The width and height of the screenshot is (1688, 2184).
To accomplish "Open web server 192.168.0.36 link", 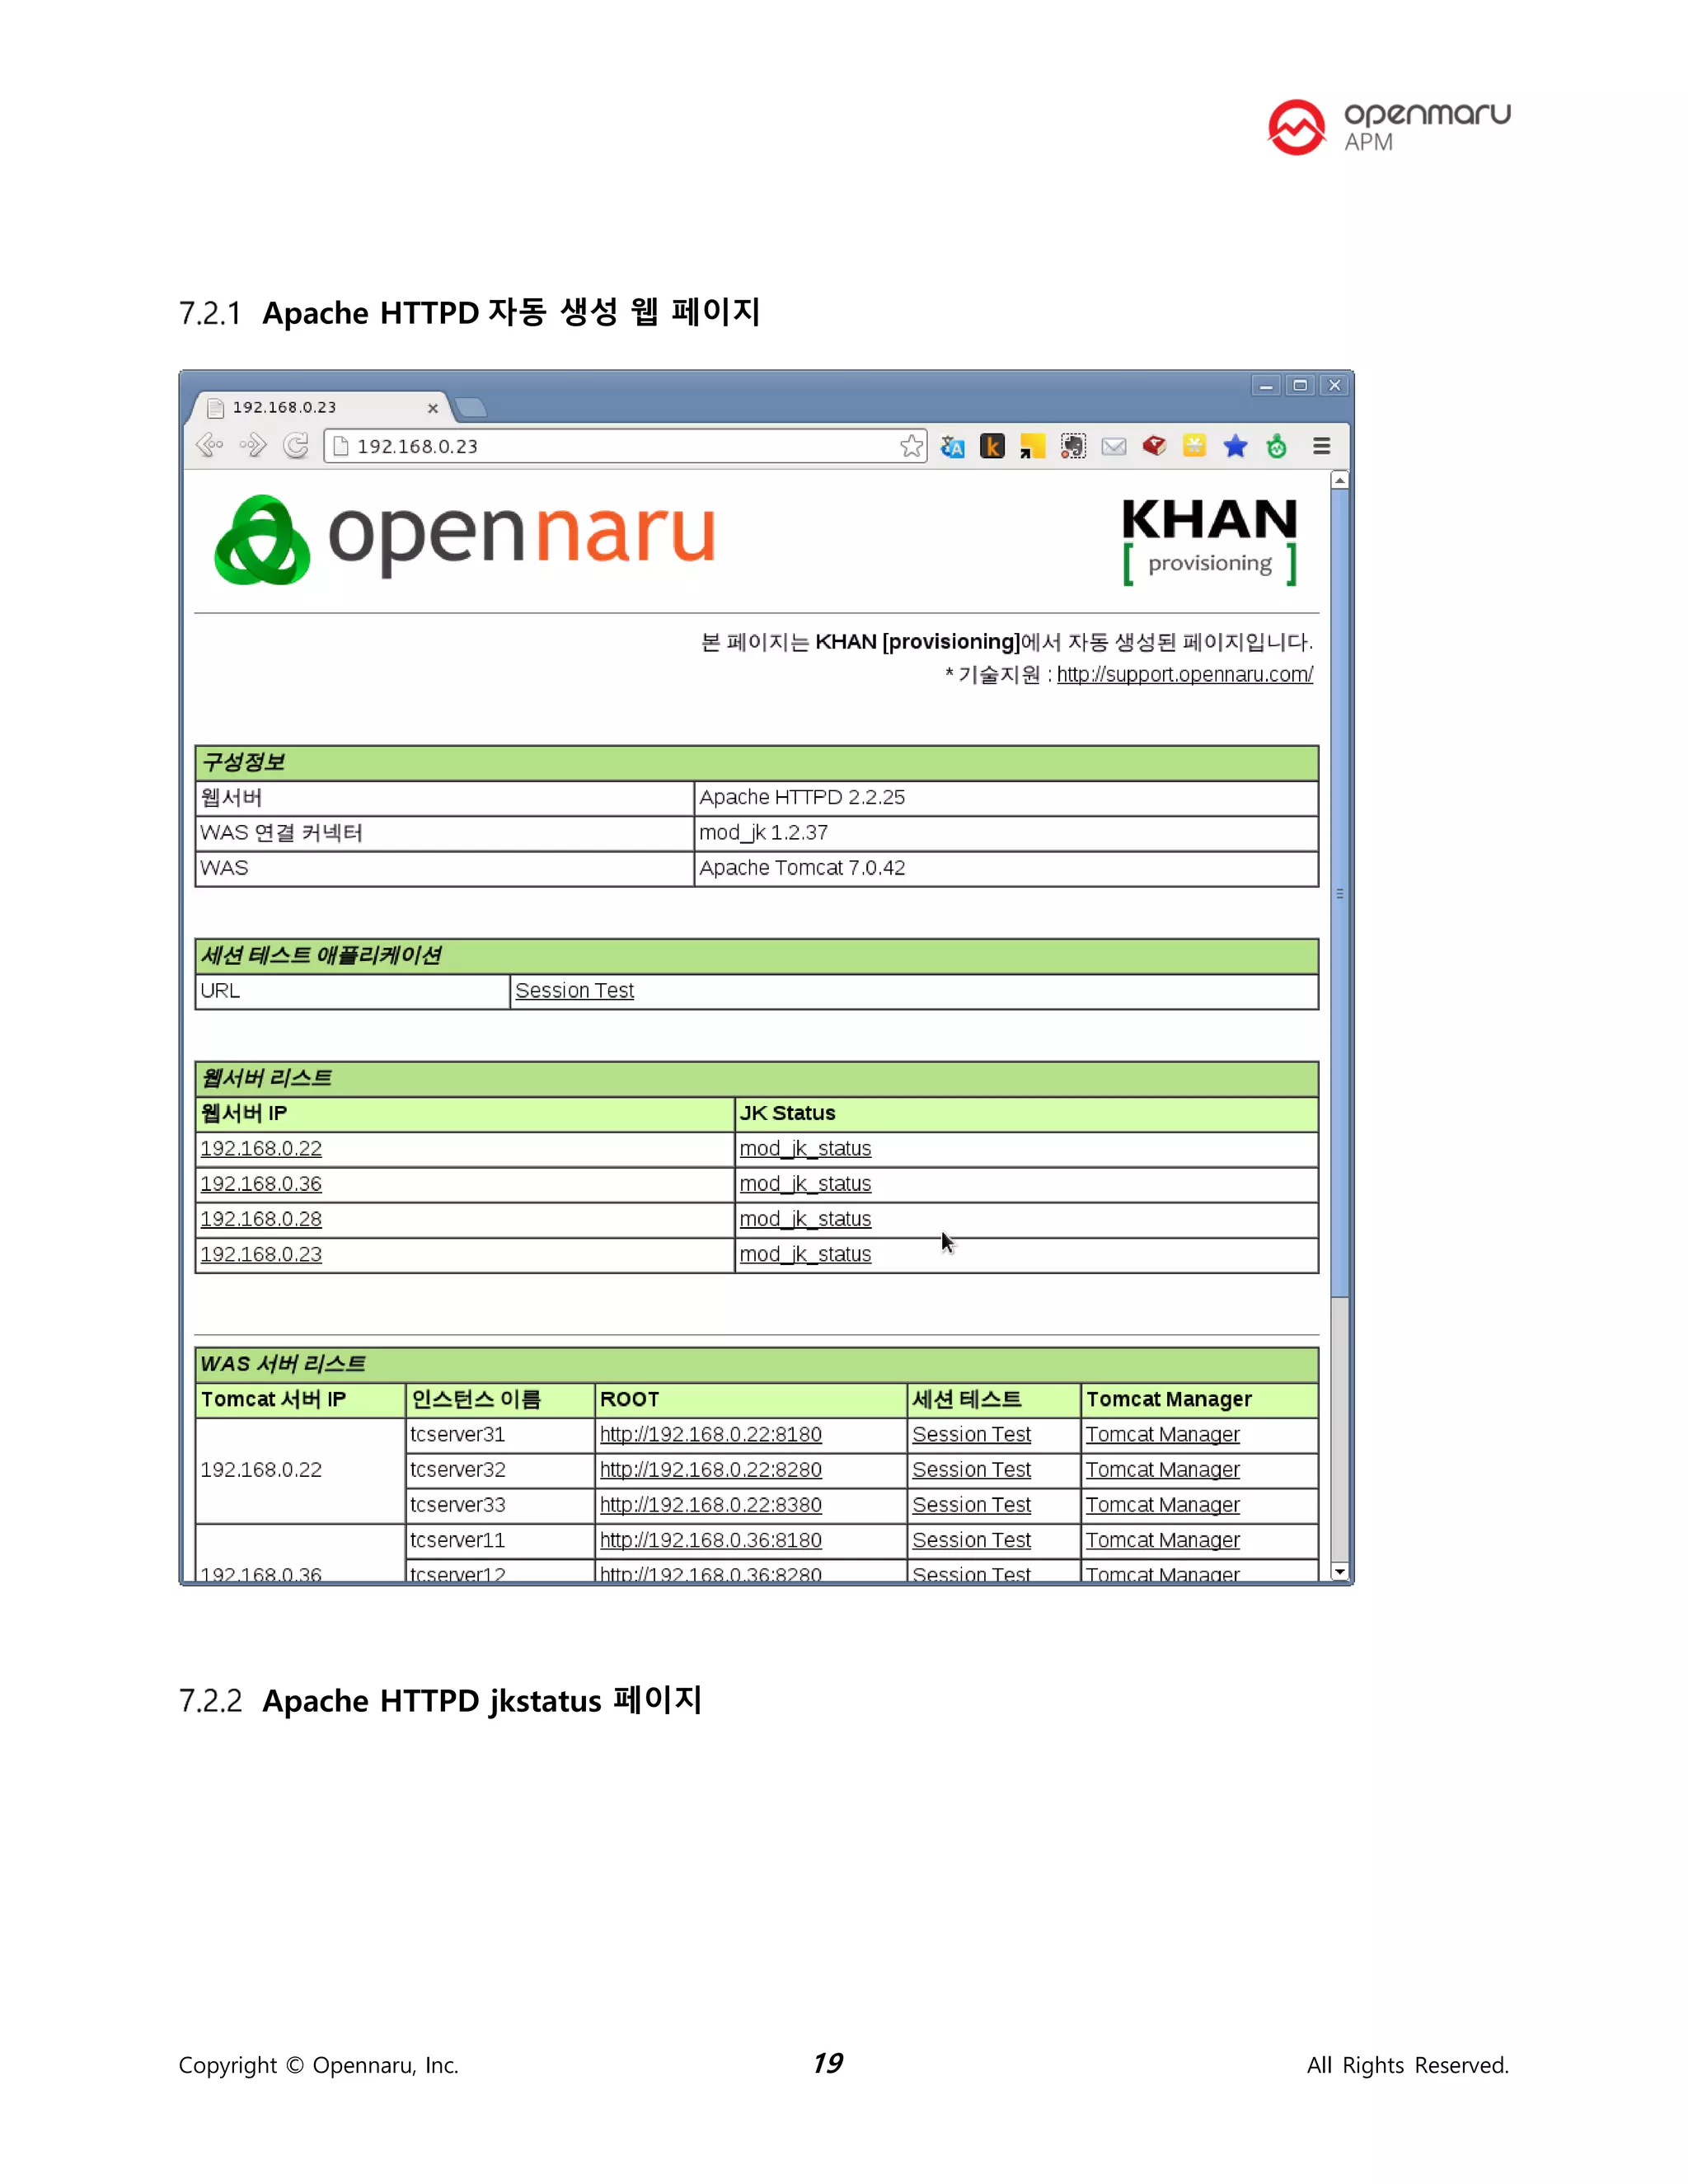I will pos(261,1183).
